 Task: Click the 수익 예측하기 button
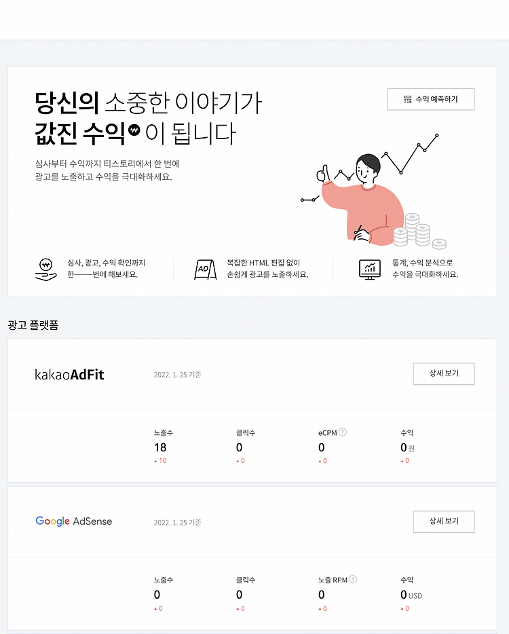pos(430,99)
